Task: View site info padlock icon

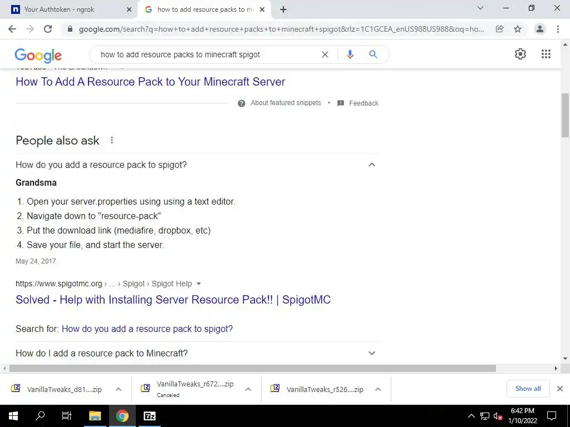Action: (x=70, y=29)
